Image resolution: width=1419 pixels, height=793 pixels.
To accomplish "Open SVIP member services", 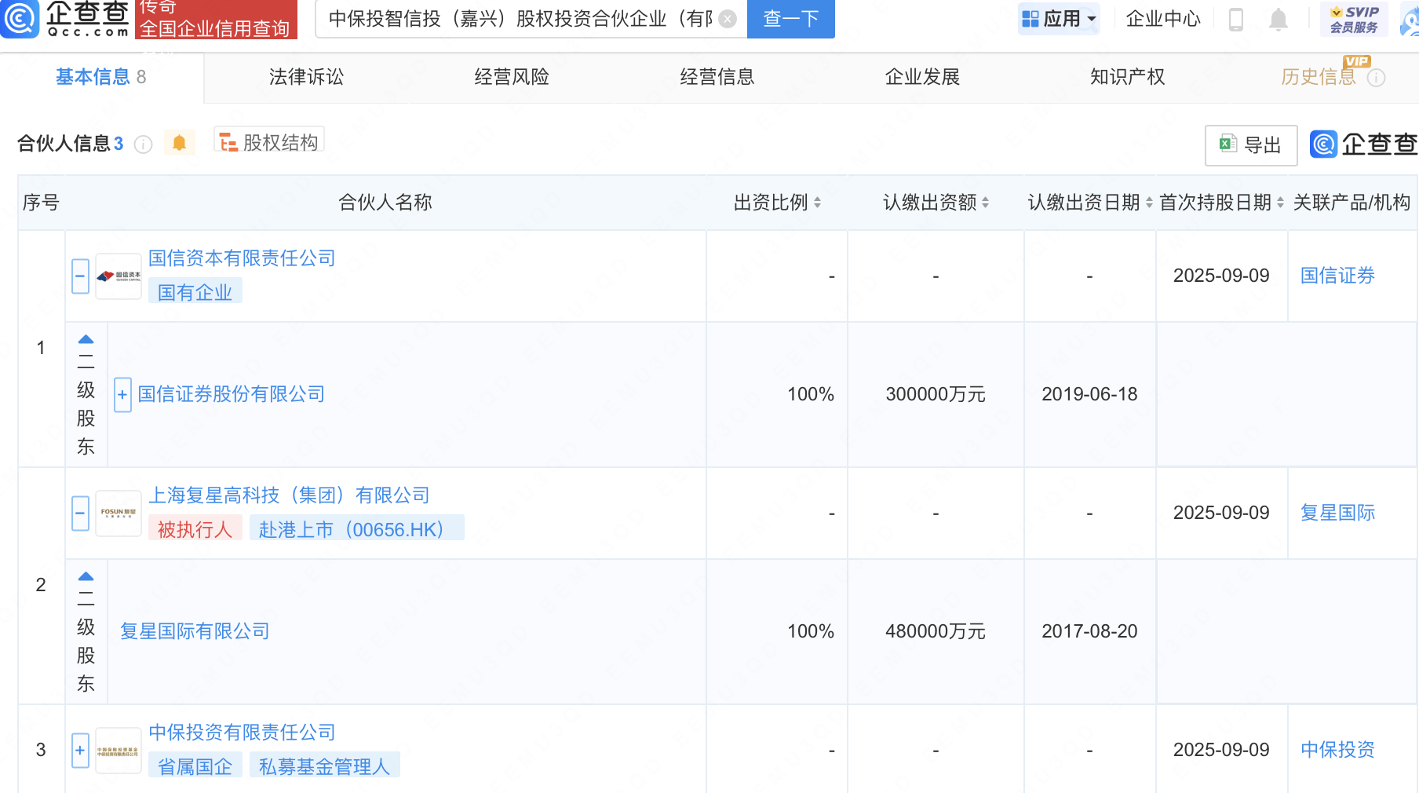I will pos(1354,19).
